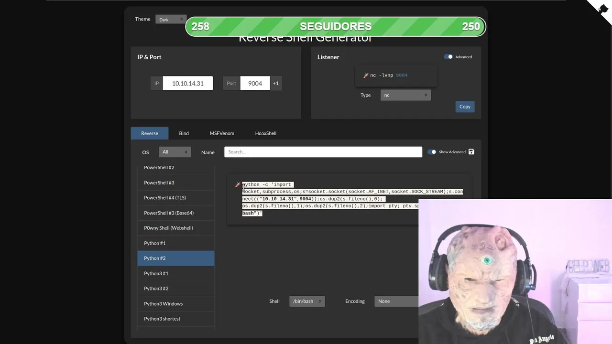Toggle the Show Advanced switch
The width and height of the screenshot is (612, 344).
[x=432, y=152]
